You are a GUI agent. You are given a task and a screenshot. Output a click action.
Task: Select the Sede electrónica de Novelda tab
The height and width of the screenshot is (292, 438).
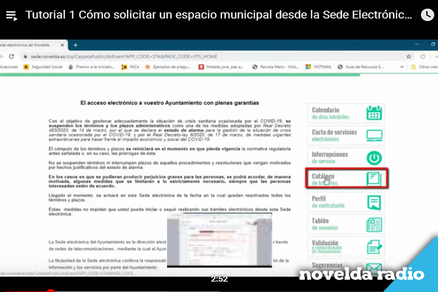33,45
